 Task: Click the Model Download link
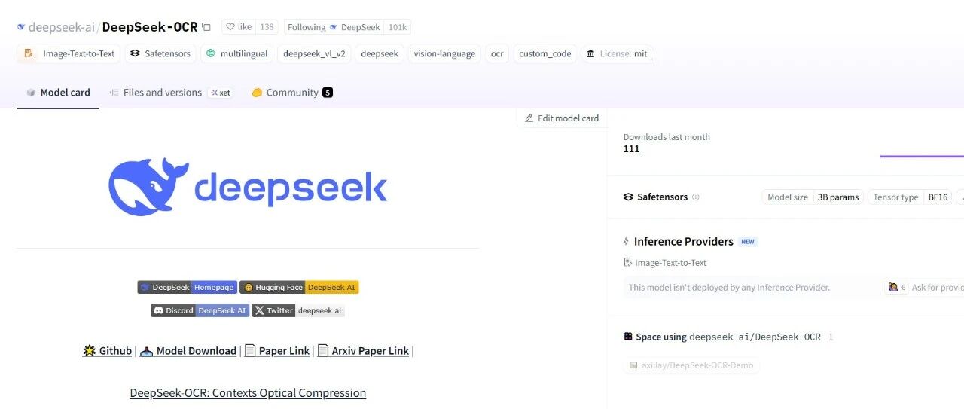tap(188, 351)
